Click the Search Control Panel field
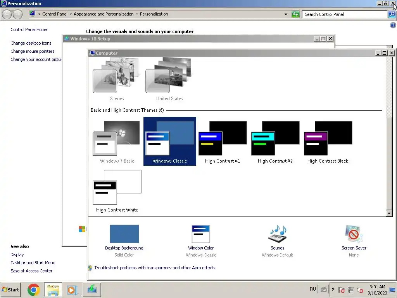The image size is (397, 298). click(345, 14)
